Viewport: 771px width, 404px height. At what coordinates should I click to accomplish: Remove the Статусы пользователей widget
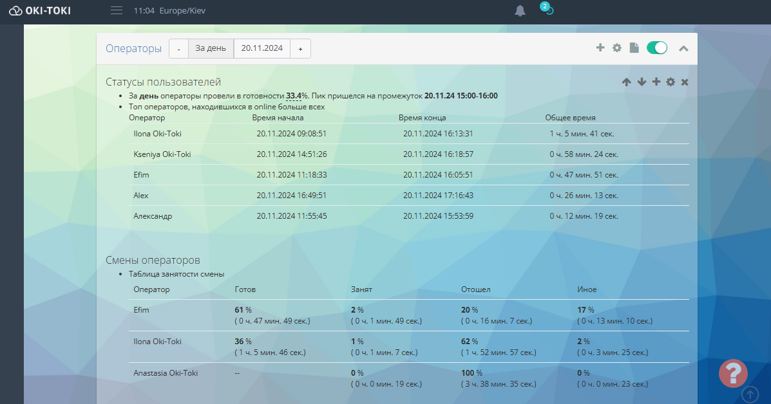(685, 82)
